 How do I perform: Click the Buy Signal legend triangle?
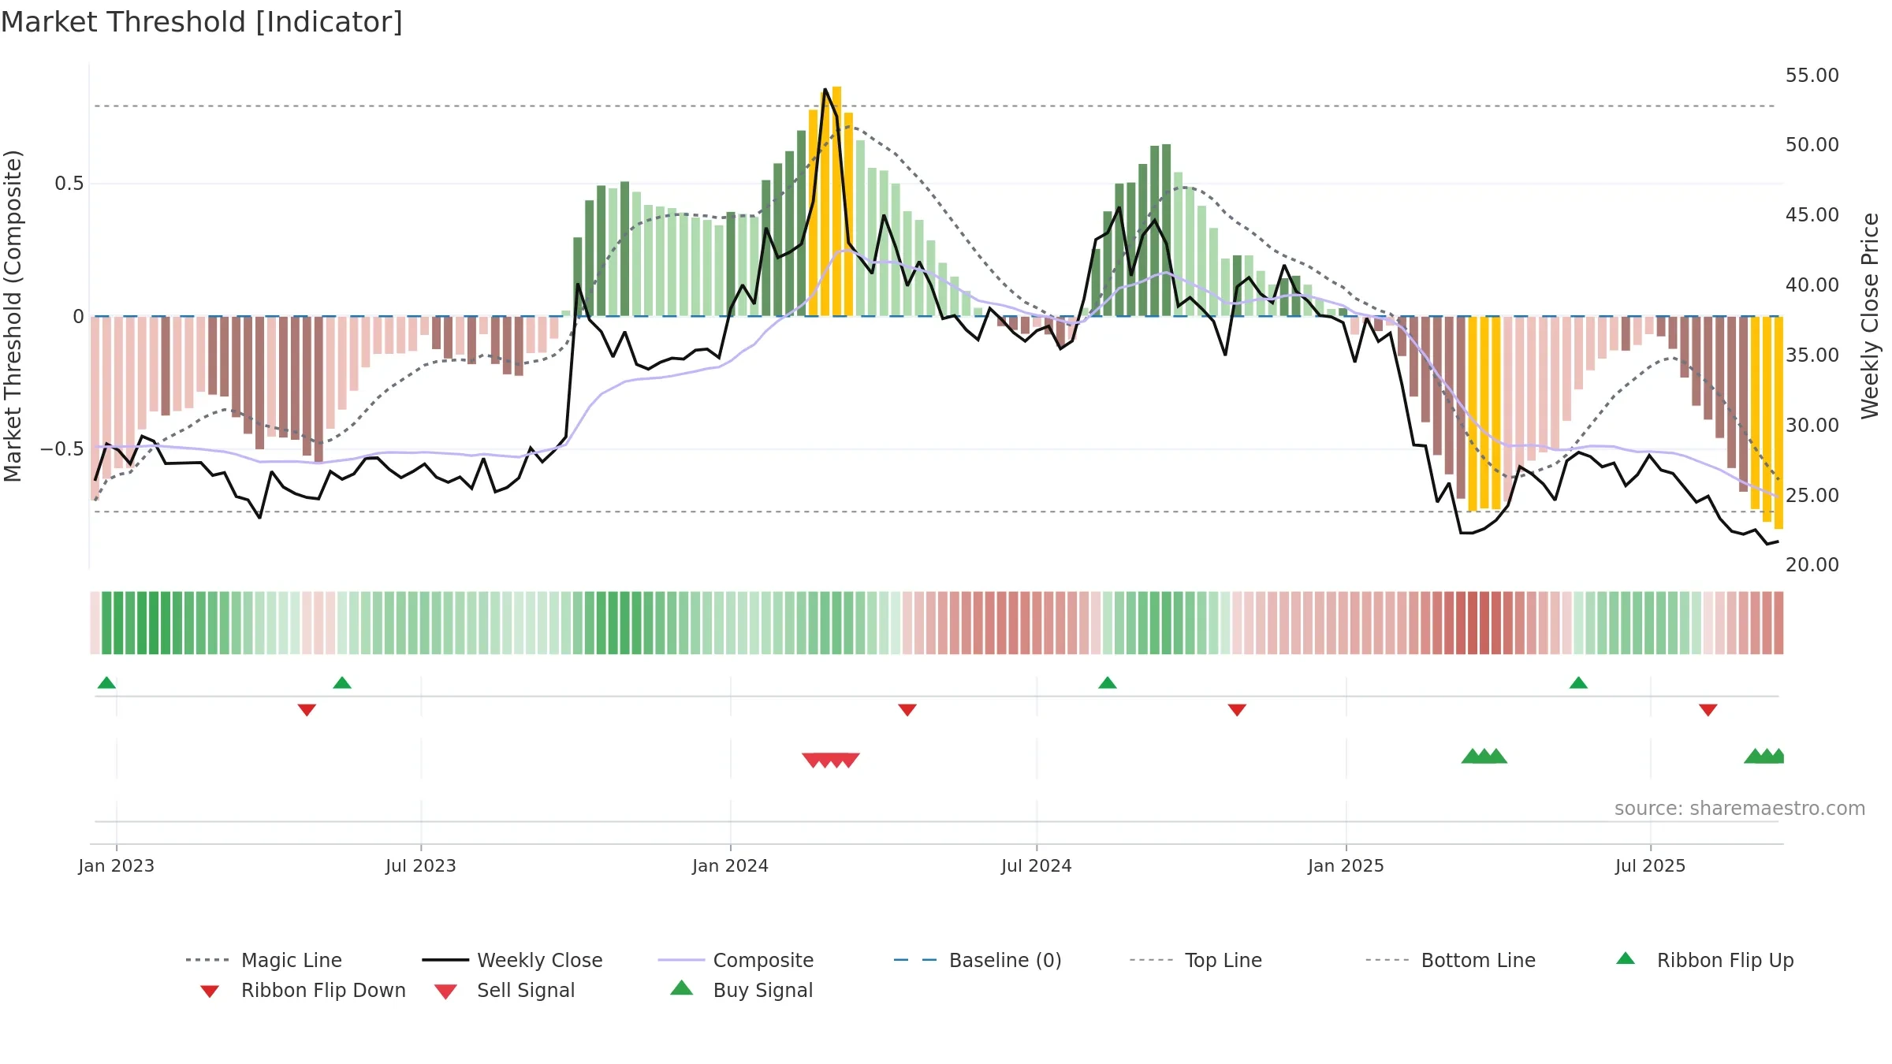(x=682, y=988)
